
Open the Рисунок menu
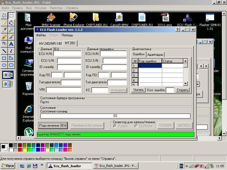41,8
